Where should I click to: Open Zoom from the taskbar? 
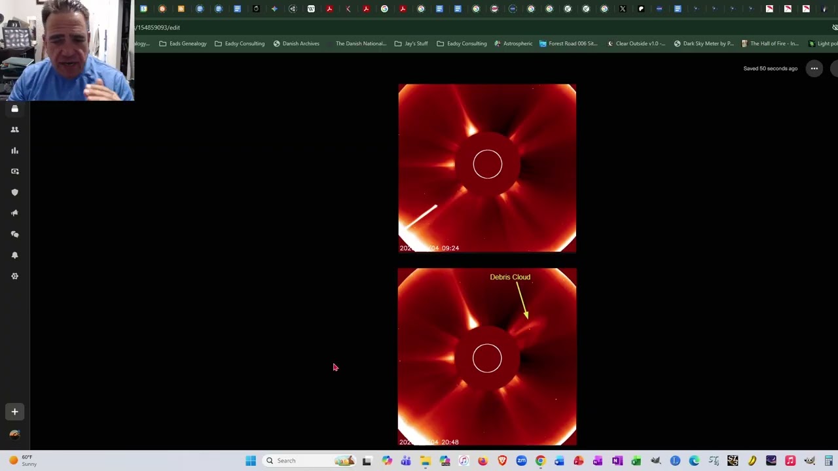pyautogui.click(x=521, y=461)
